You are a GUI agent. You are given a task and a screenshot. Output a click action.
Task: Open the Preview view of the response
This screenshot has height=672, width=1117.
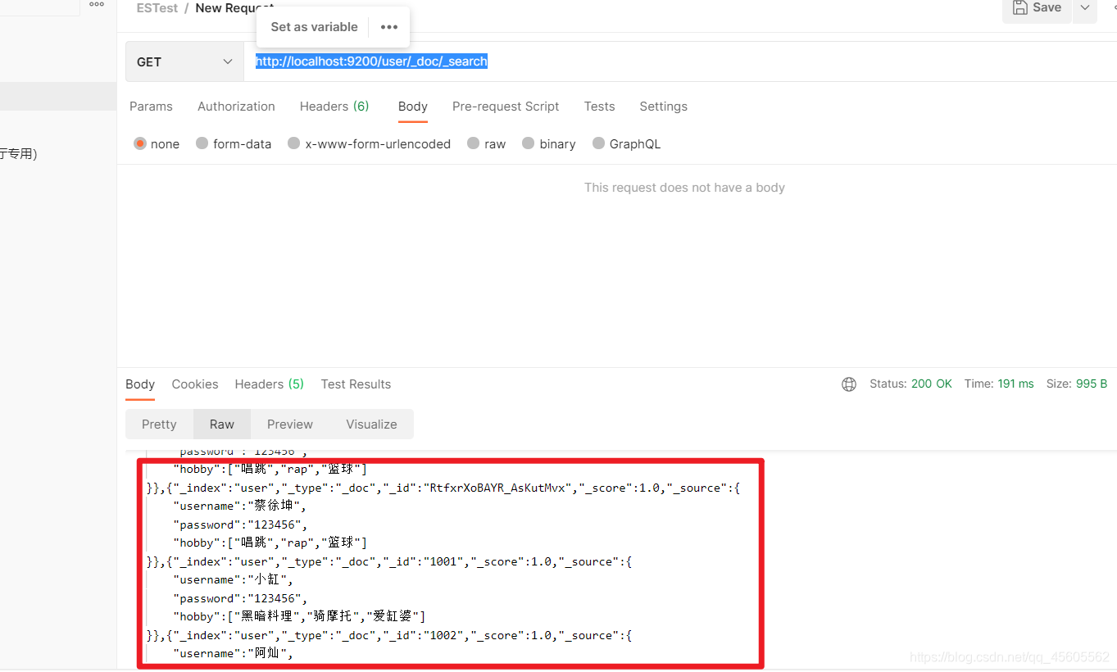coord(289,424)
